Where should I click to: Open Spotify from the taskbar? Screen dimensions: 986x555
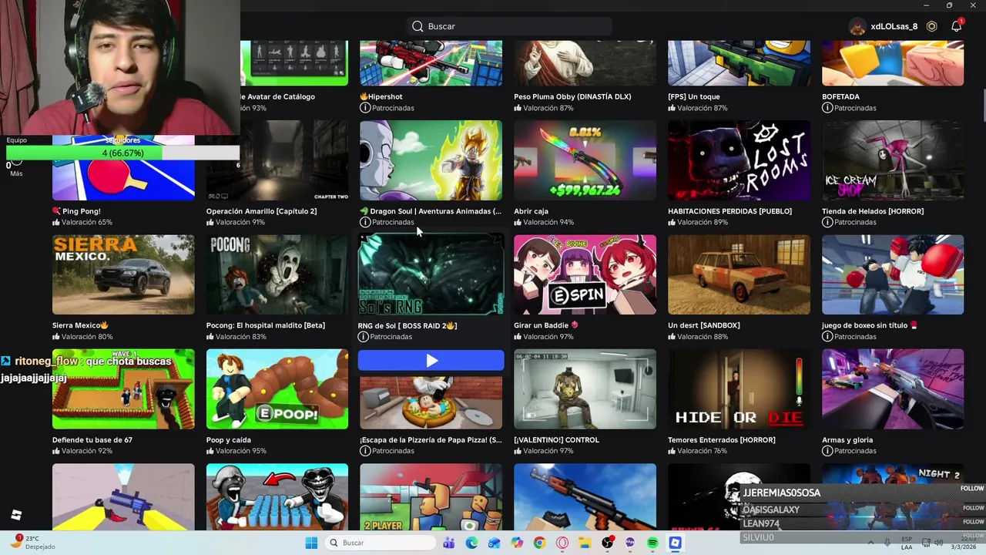click(x=652, y=543)
